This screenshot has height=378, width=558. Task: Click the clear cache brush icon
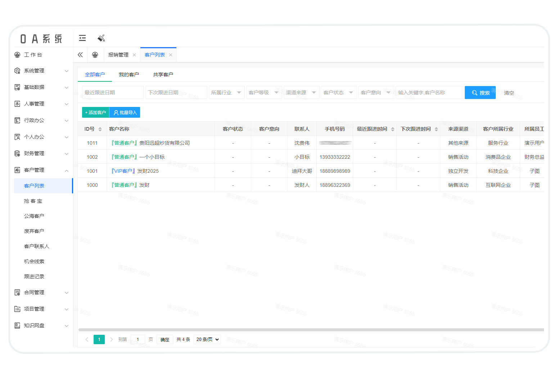click(101, 38)
